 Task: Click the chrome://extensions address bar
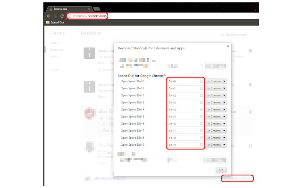tap(163, 16)
